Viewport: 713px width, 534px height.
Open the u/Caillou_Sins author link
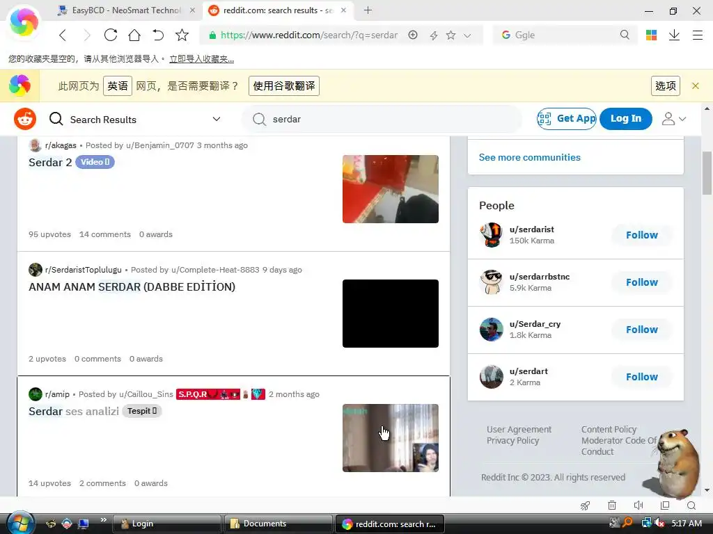tap(146, 394)
